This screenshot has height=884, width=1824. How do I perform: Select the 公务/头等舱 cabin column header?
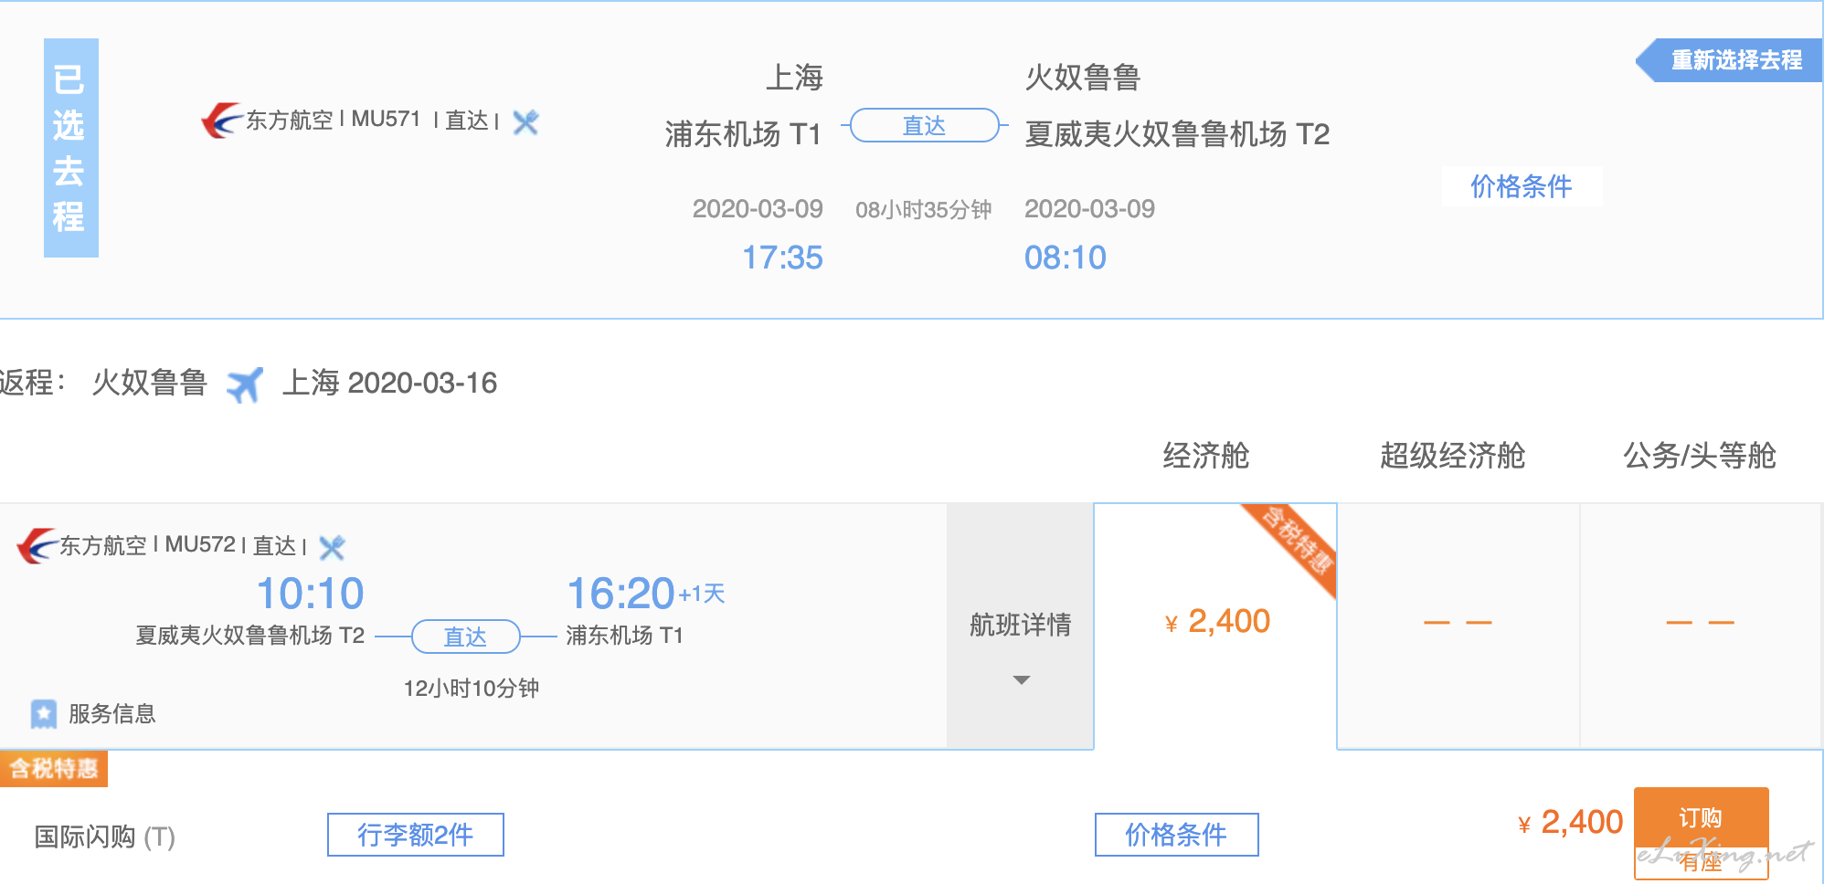click(1699, 456)
